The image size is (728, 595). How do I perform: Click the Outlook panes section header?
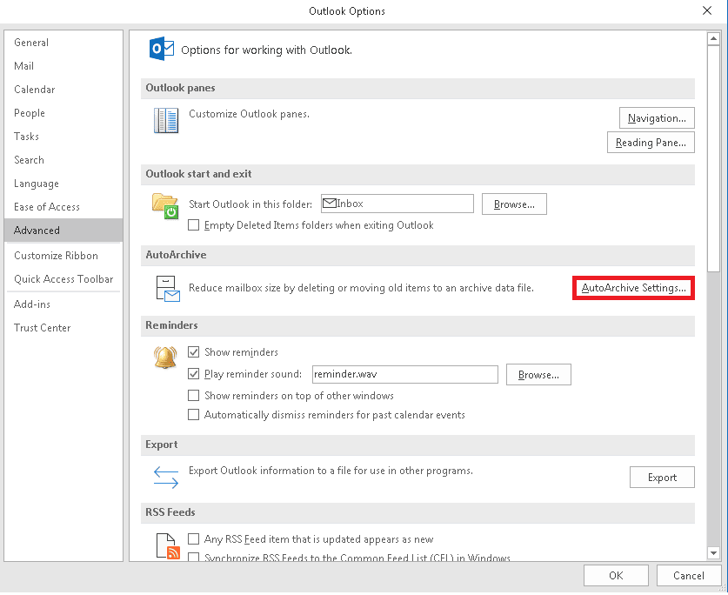click(x=417, y=88)
